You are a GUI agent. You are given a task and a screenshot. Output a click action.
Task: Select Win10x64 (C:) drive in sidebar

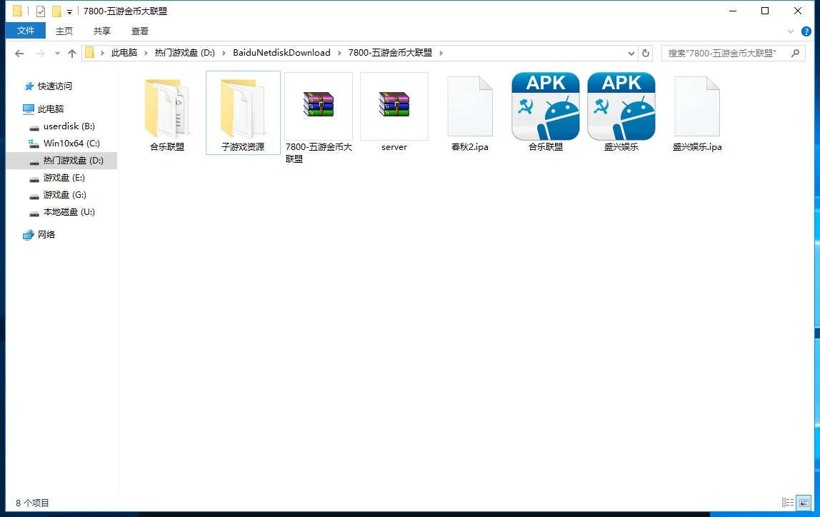tap(71, 143)
